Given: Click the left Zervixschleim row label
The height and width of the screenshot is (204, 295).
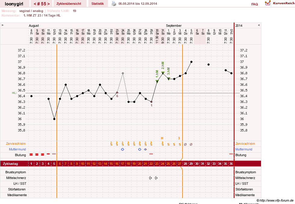Looking at the screenshot, I should point(16,144).
